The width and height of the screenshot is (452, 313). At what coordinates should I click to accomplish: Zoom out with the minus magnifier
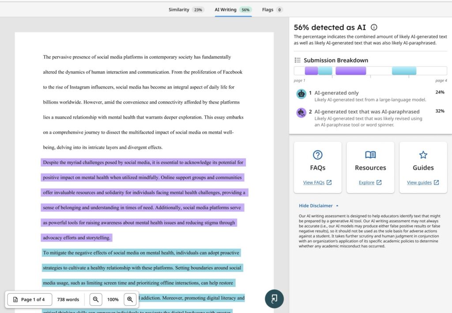click(96, 299)
